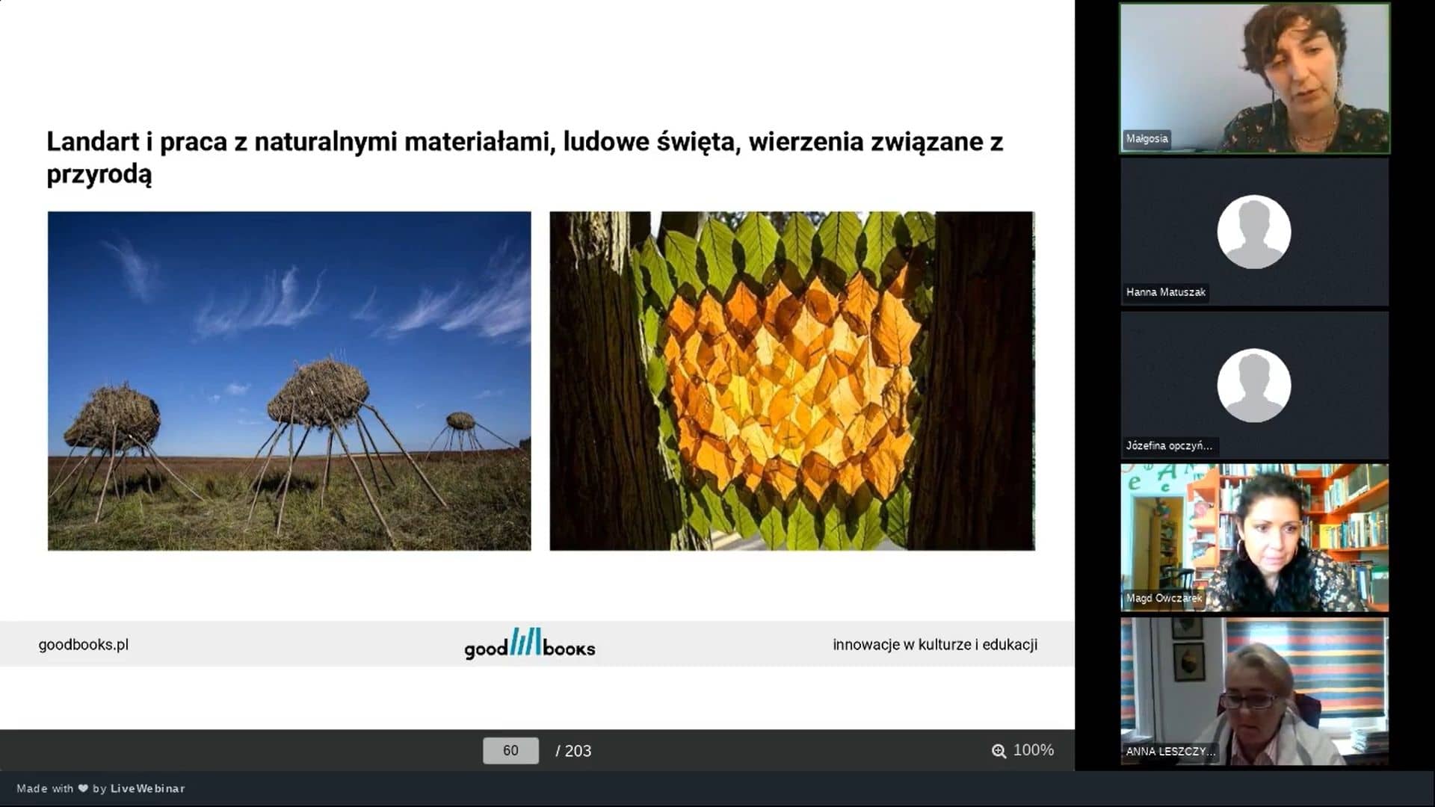This screenshot has width=1435, height=807.
Task: Click the heart icon in LiveWebinar credit
Action: coord(83,788)
